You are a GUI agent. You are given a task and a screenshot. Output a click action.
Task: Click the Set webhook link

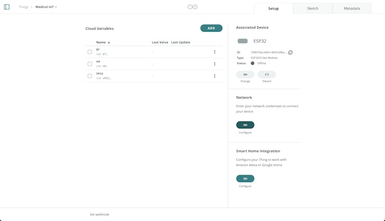click(x=99, y=214)
